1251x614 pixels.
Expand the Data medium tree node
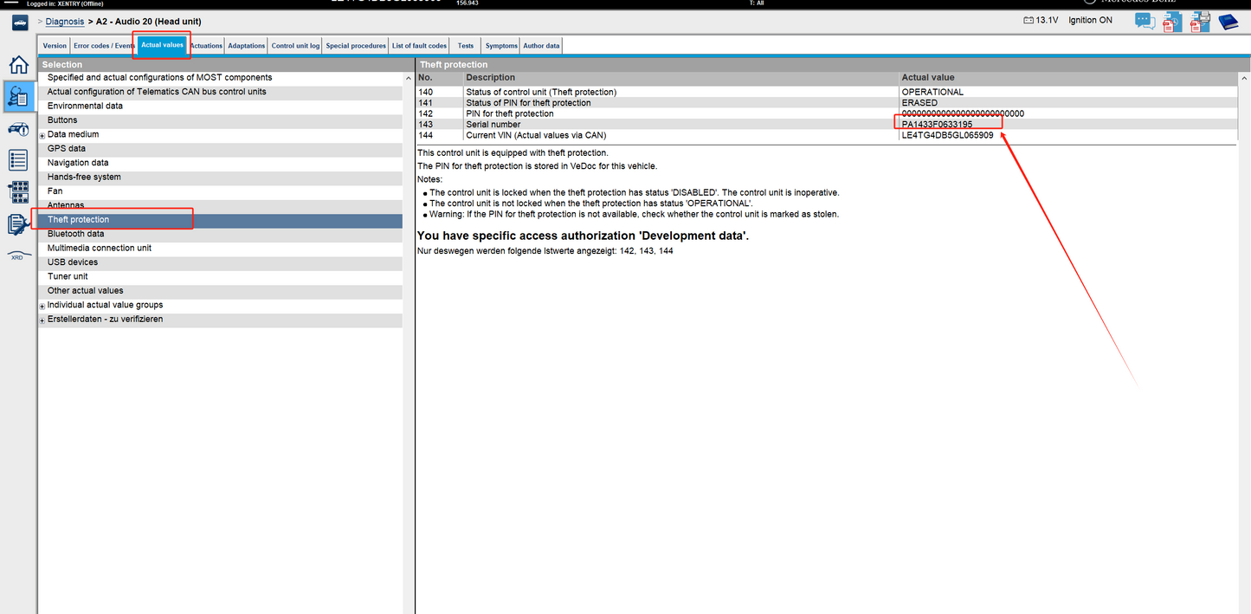[x=42, y=136]
